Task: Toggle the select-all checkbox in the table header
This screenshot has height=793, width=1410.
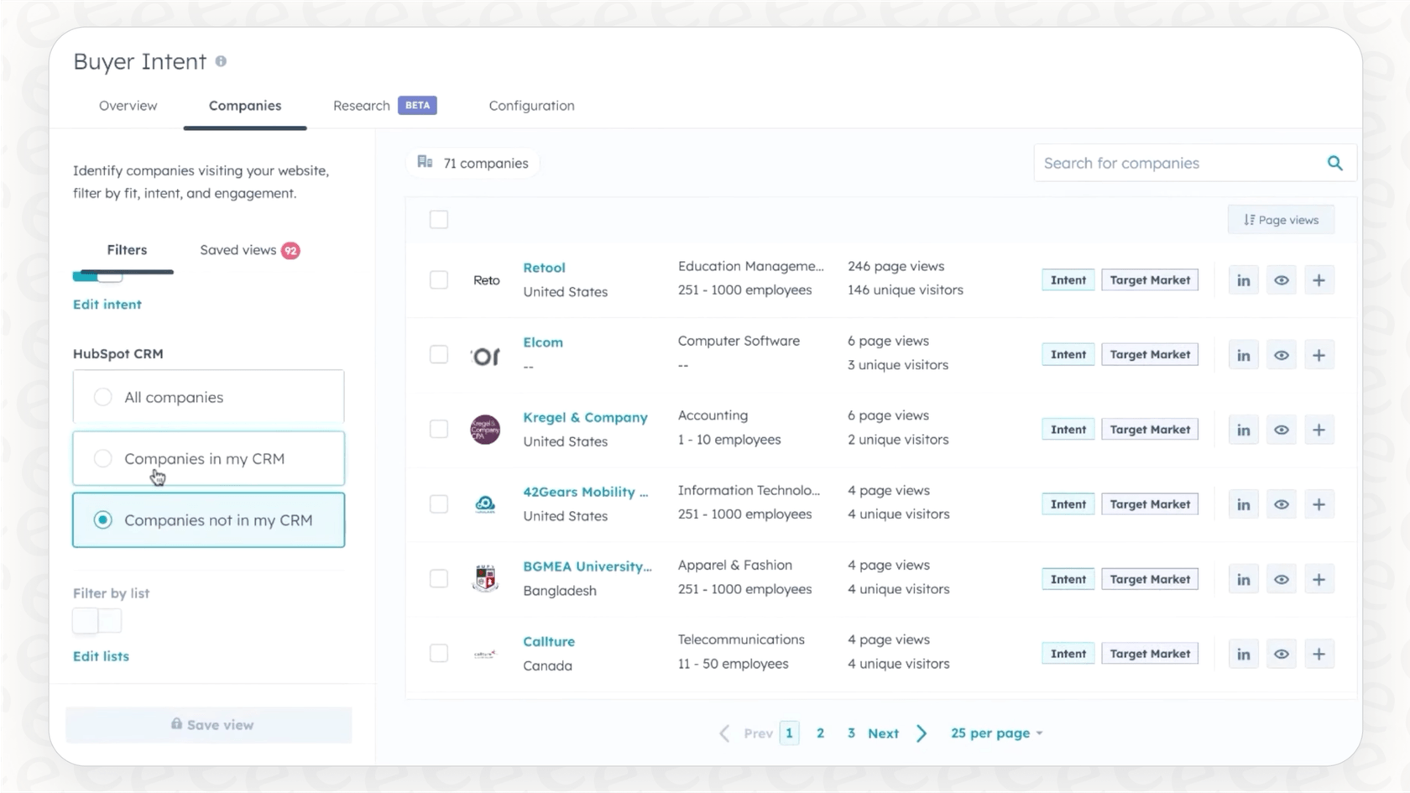Action: (x=439, y=219)
